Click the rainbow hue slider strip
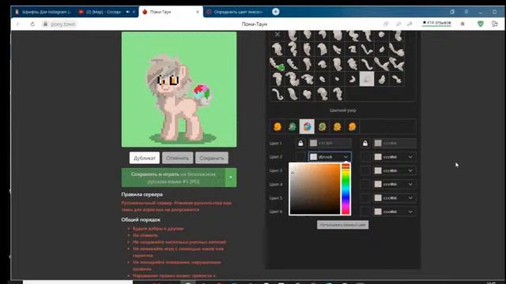The height and width of the screenshot is (284, 506). tap(346, 189)
